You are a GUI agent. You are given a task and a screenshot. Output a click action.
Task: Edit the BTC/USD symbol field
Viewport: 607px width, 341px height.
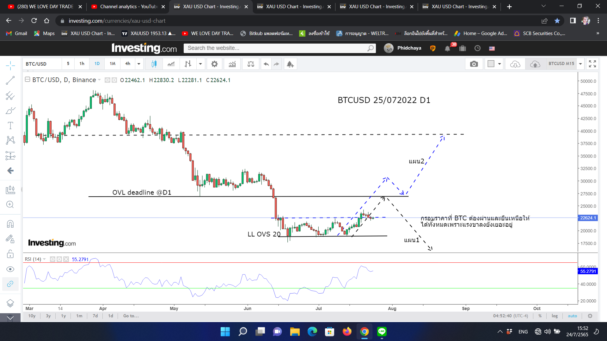(42, 64)
